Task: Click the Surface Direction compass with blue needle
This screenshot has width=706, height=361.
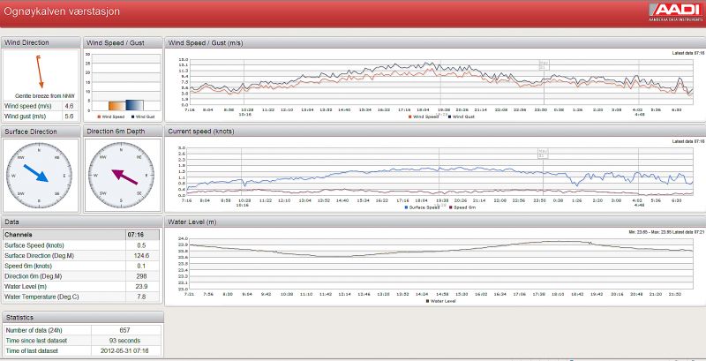Action: 39,175
